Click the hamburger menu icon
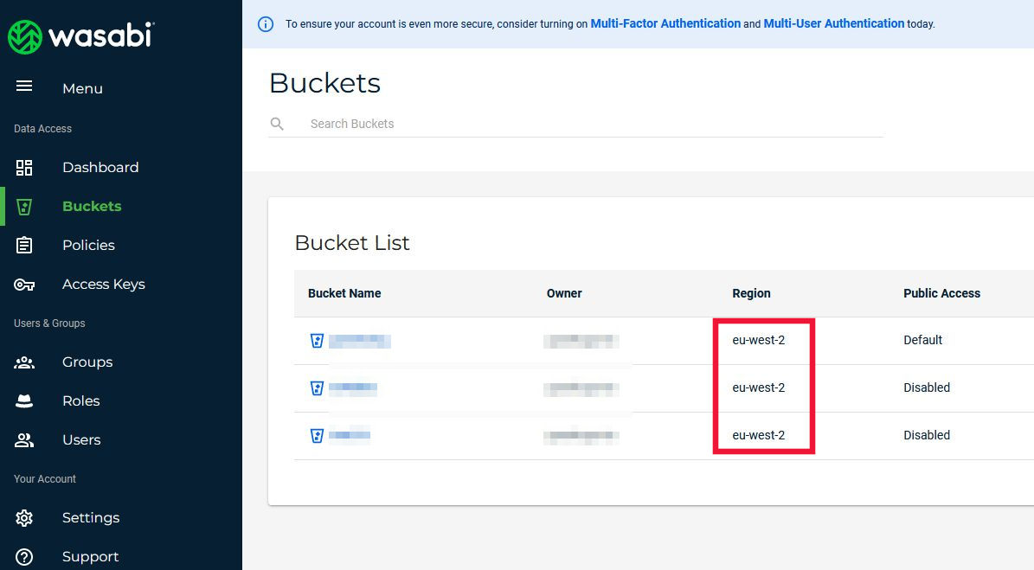 click(24, 86)
